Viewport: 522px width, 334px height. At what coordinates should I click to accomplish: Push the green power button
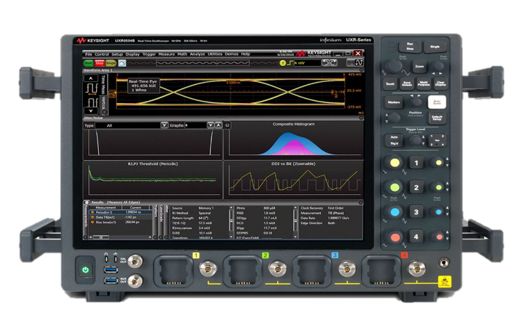pyautogui.click(x=85, y=269)
